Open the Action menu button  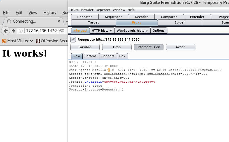[181, 47]
